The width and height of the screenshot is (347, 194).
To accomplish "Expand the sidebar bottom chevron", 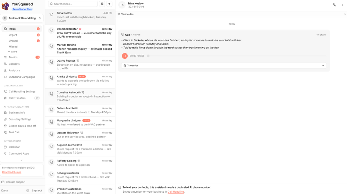I will pos(22,160).
